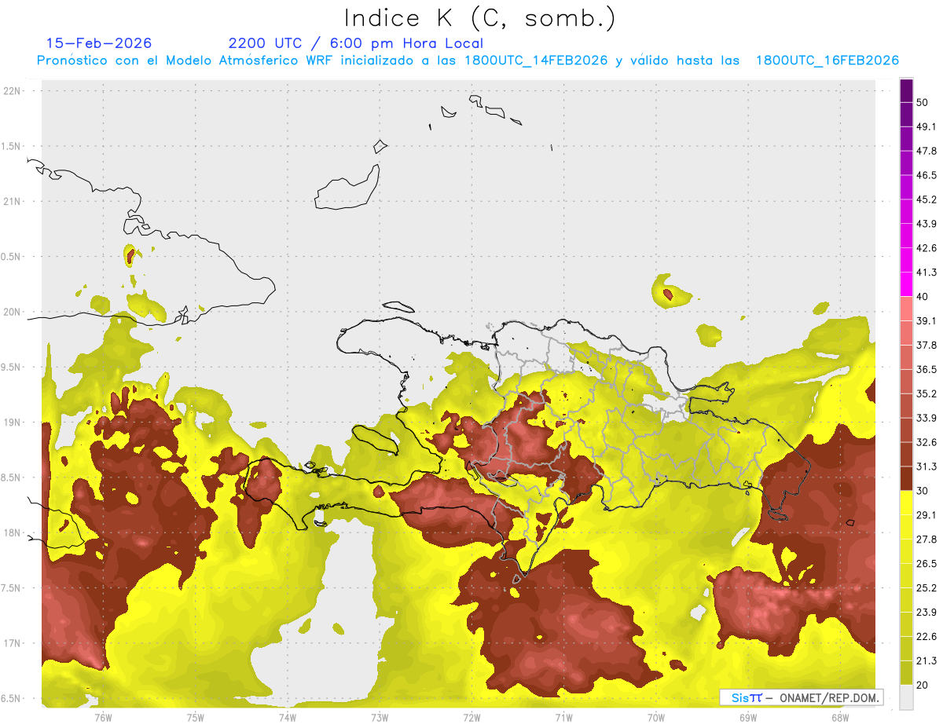Select the '21N' latitude axis label
This screenshot has width=943, height=728.
pyautogui.click(x=13, y=202)
